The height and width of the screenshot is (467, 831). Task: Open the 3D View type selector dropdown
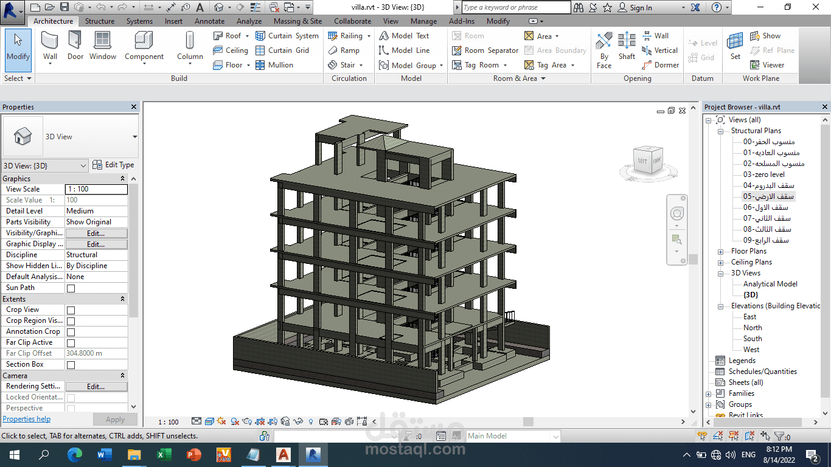pyautogui.click(x=134, y=137)
